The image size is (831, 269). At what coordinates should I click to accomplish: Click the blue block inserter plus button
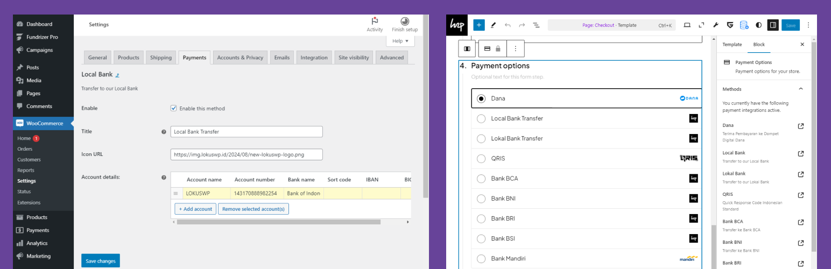pos(479,25)
